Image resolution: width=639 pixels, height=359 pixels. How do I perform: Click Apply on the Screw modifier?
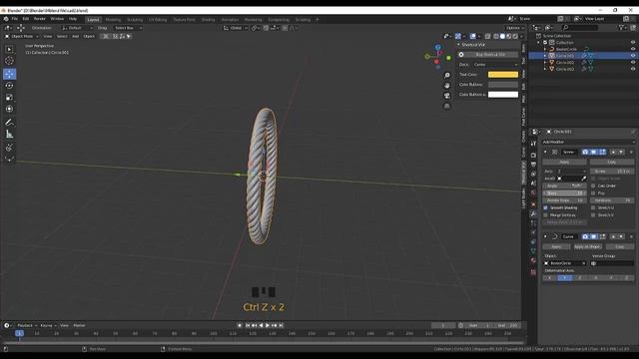tap(564, 162)
